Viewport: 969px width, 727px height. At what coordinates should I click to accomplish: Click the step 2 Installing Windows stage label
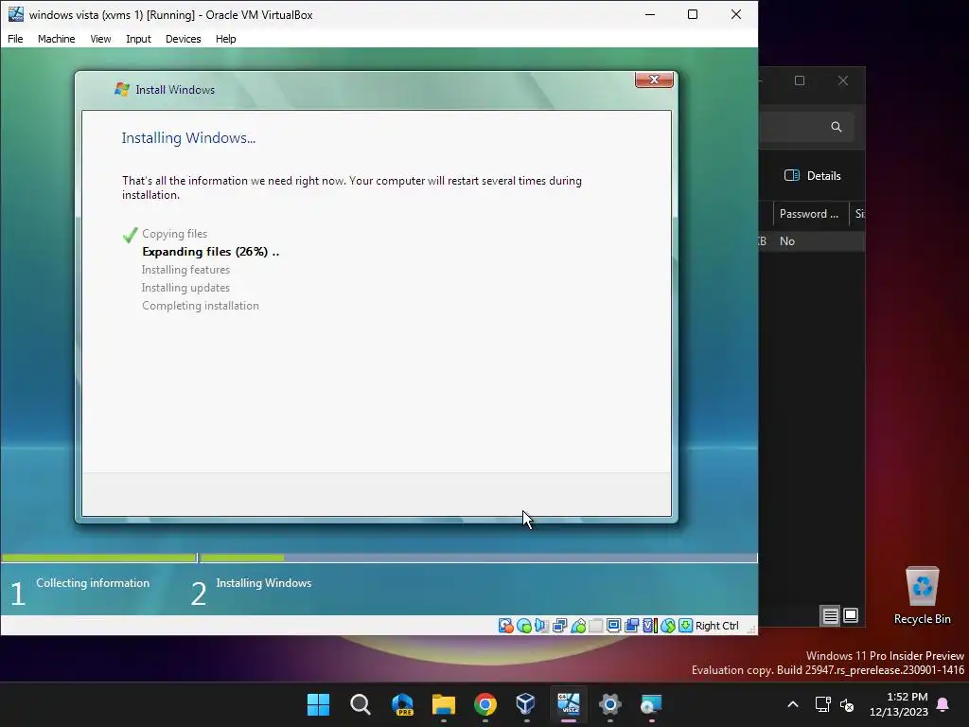point(264,583)
